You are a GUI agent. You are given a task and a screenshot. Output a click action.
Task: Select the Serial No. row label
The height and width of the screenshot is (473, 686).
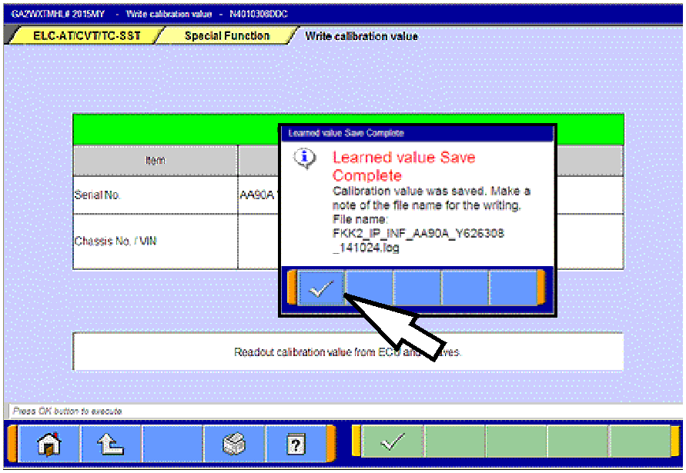pos(98,195)
